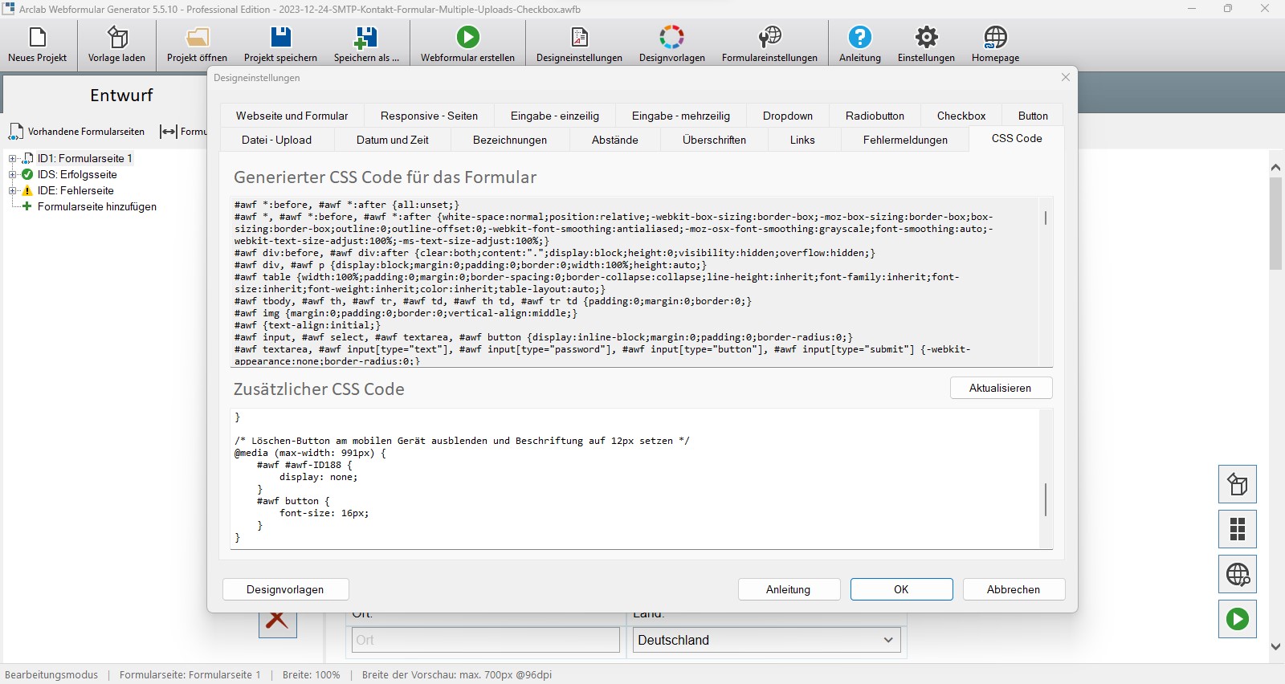Expand the ID1: Formularseite 1 tree node
This screenshot has height=684, width=1285.
[x=13, y=159]
